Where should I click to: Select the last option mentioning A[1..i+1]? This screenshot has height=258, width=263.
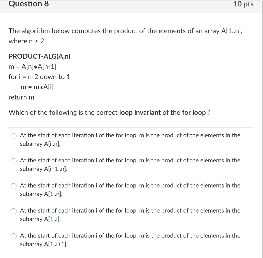point(13,236)
